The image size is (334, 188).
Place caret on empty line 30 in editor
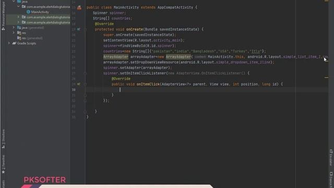tap(207, 89)
